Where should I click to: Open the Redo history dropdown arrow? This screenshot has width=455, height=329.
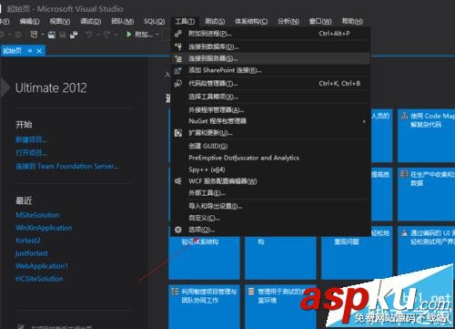[x=116, y=35]
